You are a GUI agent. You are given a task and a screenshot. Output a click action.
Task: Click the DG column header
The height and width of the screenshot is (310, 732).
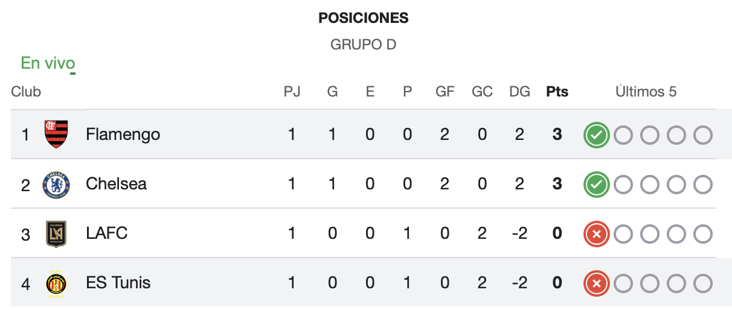point(519,92)
